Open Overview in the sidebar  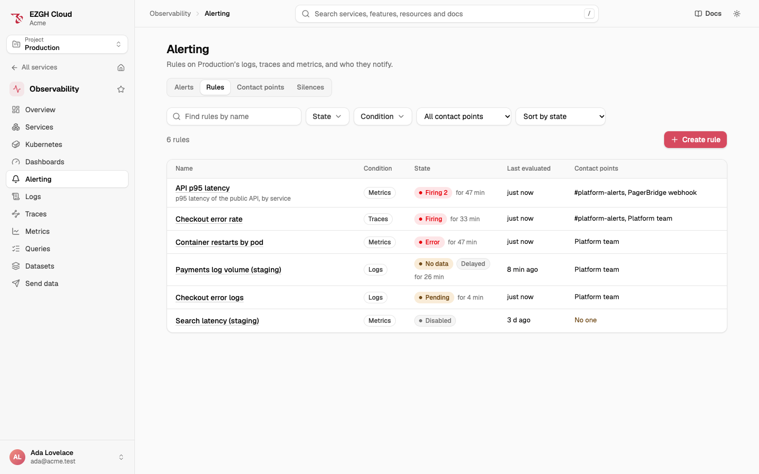pos(67,110)
